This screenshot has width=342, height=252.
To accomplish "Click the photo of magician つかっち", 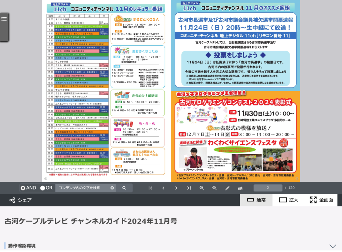I will pyautogui.click(x=193, y=158).
